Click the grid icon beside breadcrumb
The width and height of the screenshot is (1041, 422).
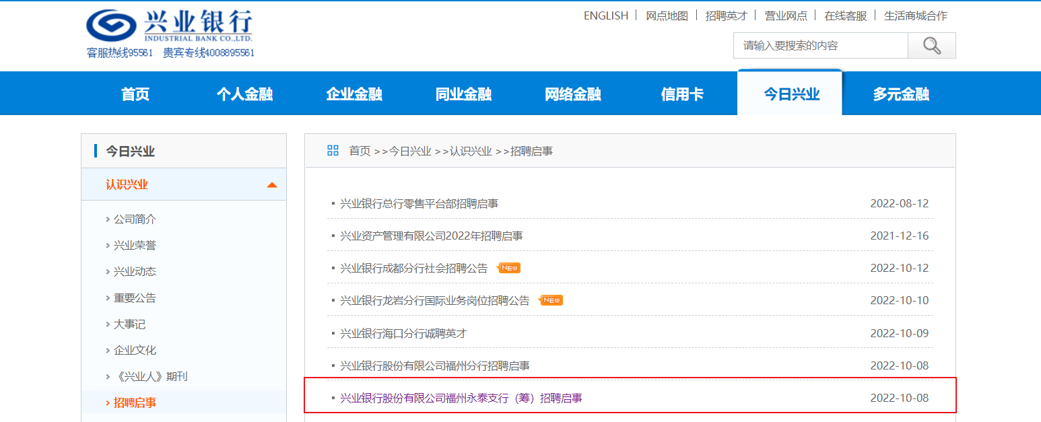[x=333, y=151]
